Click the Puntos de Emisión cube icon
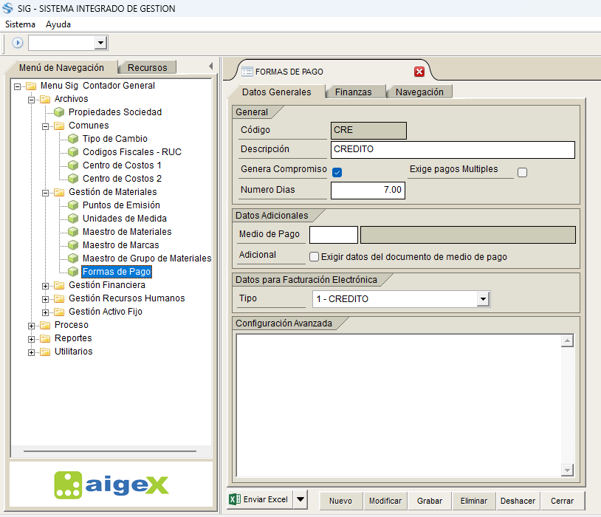The height and width of the screenshot is (517, 601). (x=73, y=205)
